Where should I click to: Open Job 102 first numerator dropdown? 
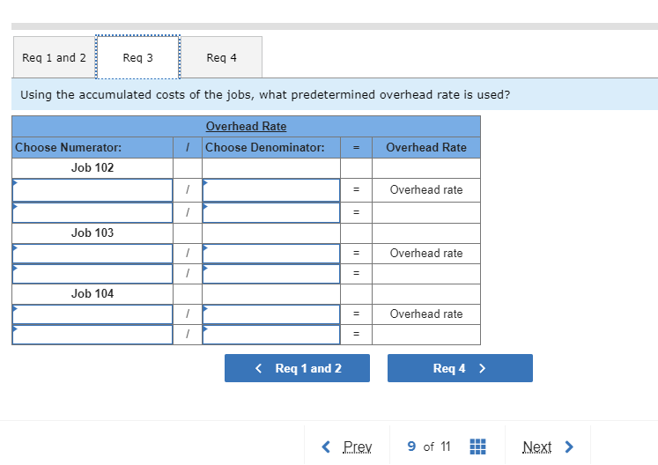point(92,190)
